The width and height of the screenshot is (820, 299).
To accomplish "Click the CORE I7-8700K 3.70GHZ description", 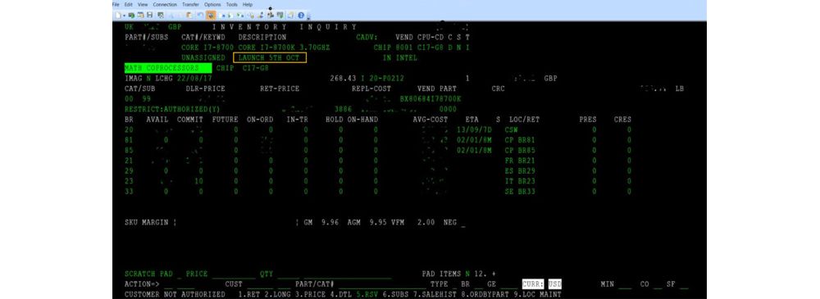I will [284, 48].
